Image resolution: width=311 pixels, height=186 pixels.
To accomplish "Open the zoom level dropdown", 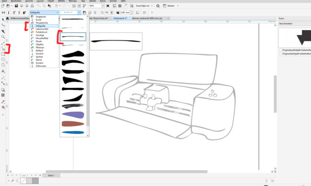I will [103, 6].
